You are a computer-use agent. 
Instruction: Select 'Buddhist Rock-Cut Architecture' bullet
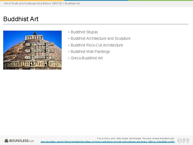click(x=97, y=45)
